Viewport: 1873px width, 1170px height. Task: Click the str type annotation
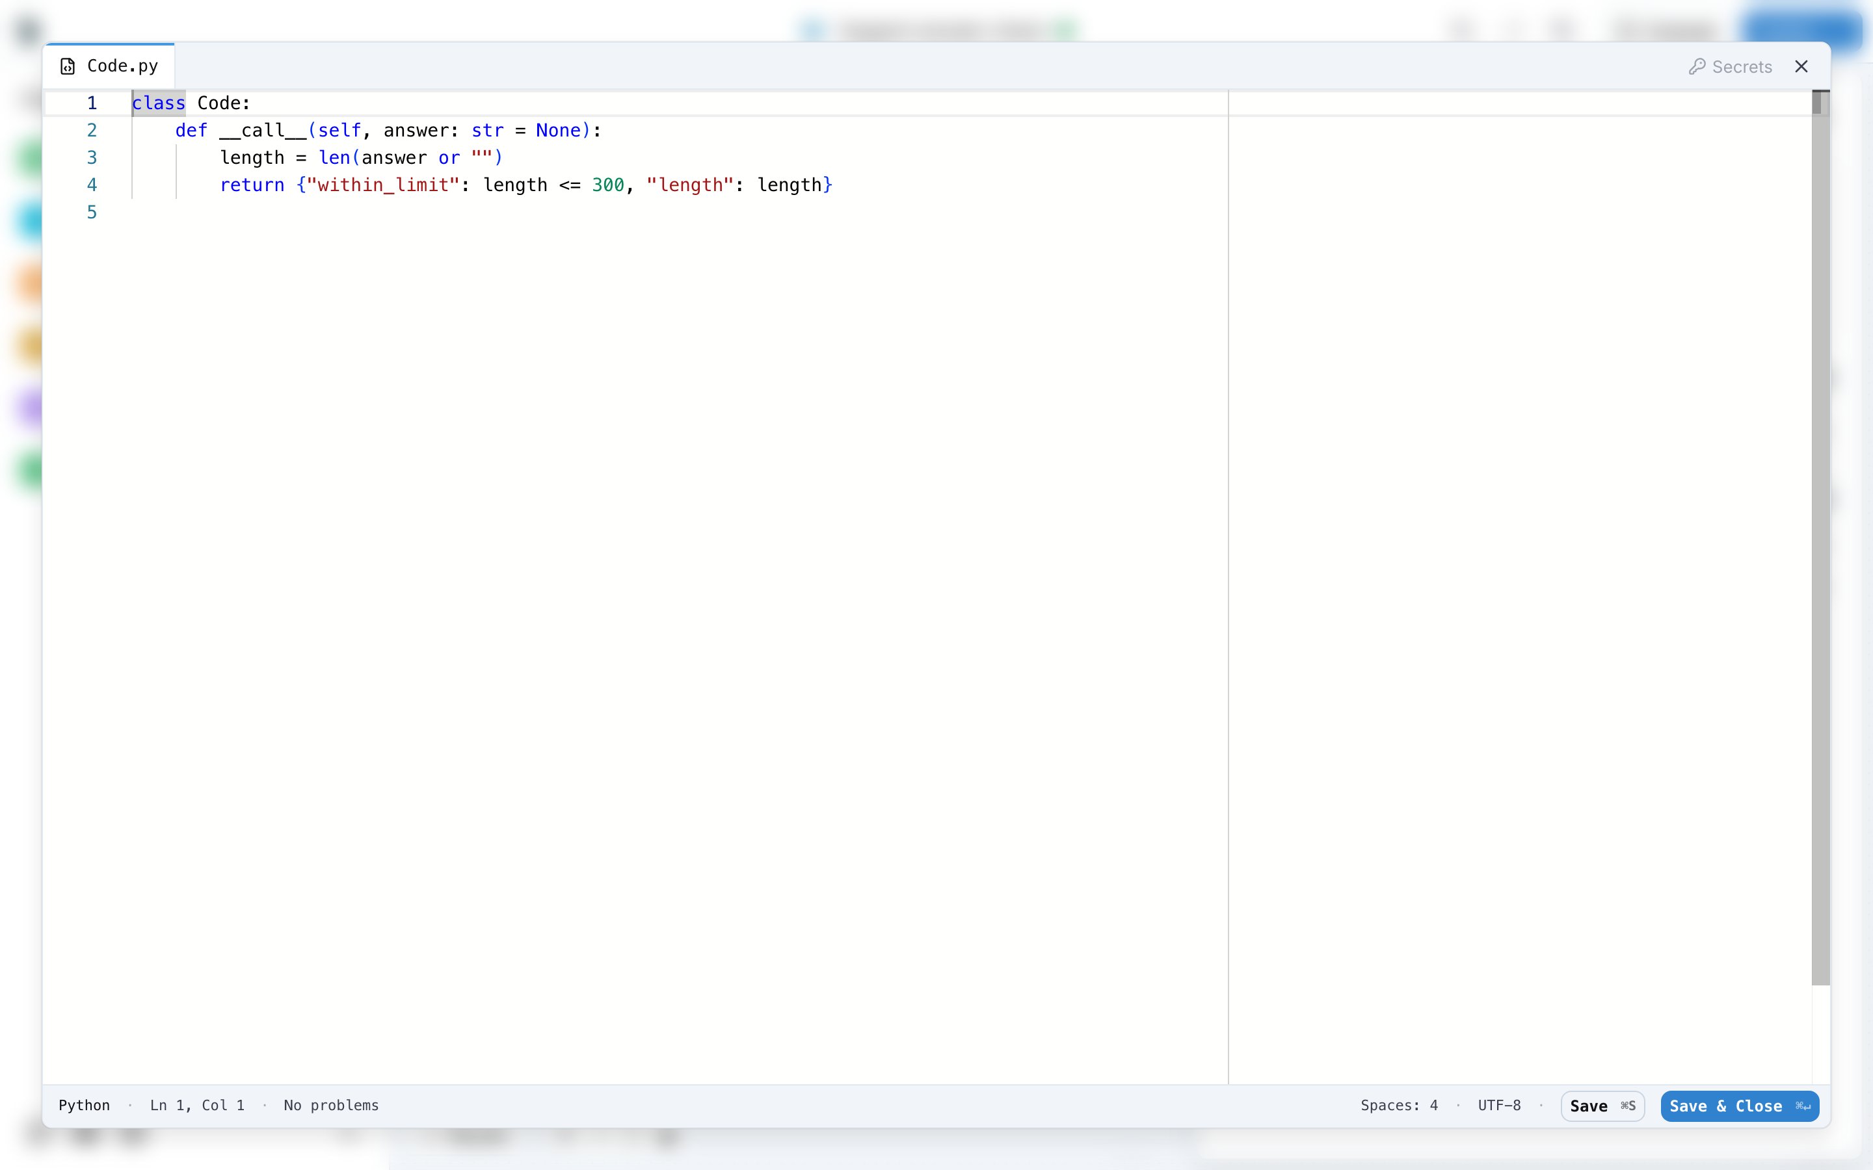pyautogui.click(x=488, y=130)
